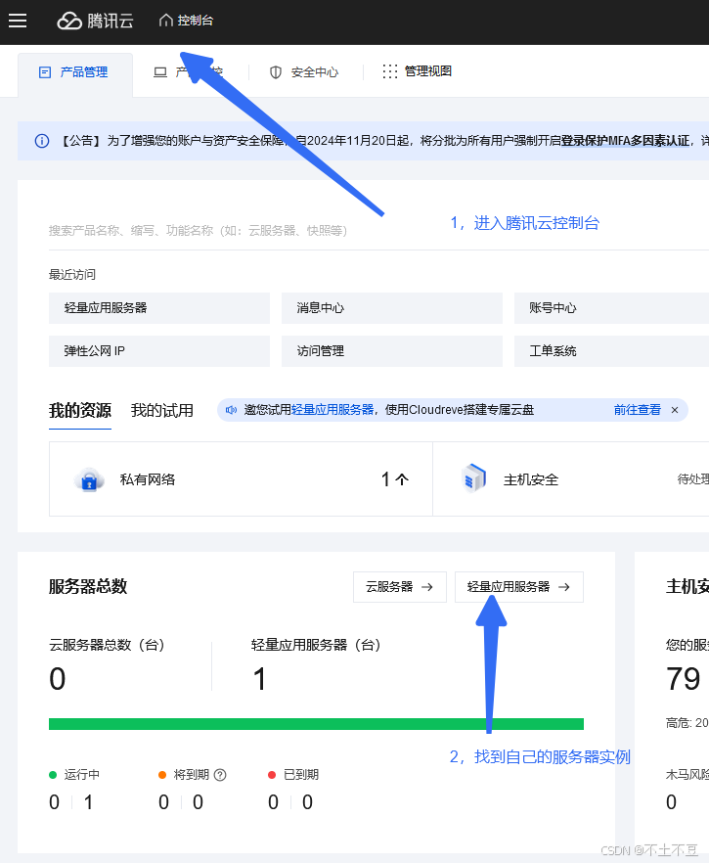Click the 云服务器总数（台） label
Viewport: 709px width, 863px height.
[x=108, y=645]
